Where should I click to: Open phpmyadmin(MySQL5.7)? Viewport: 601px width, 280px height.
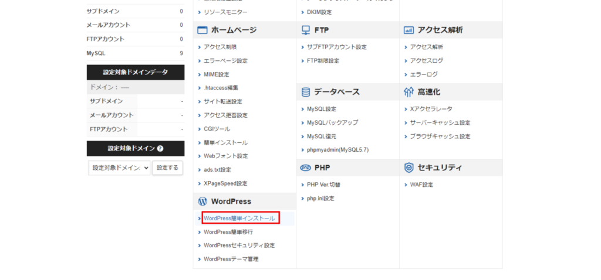(337, 149)
